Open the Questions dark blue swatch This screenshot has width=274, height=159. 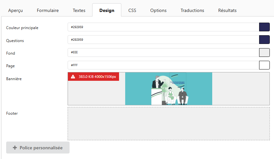pos(264,40)
